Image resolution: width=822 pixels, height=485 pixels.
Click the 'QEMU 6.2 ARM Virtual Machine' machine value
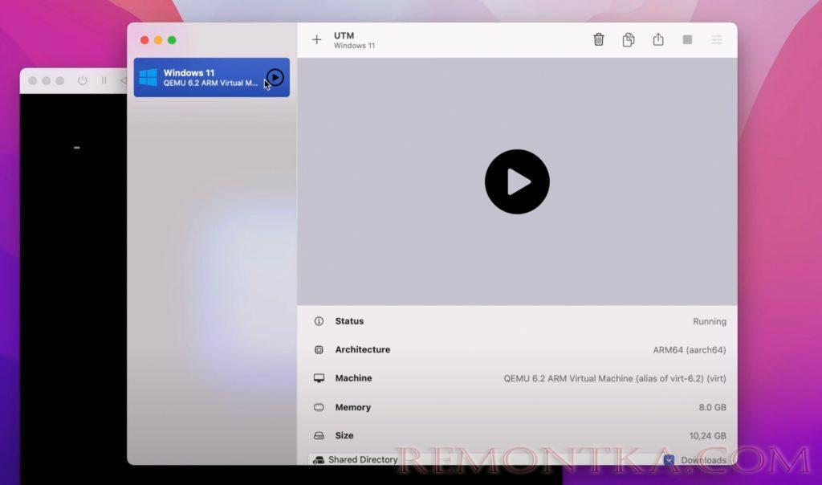click(x=615, y=378)
